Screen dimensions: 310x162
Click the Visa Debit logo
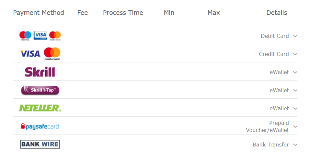pyautogui.click(x=40, y=36)
